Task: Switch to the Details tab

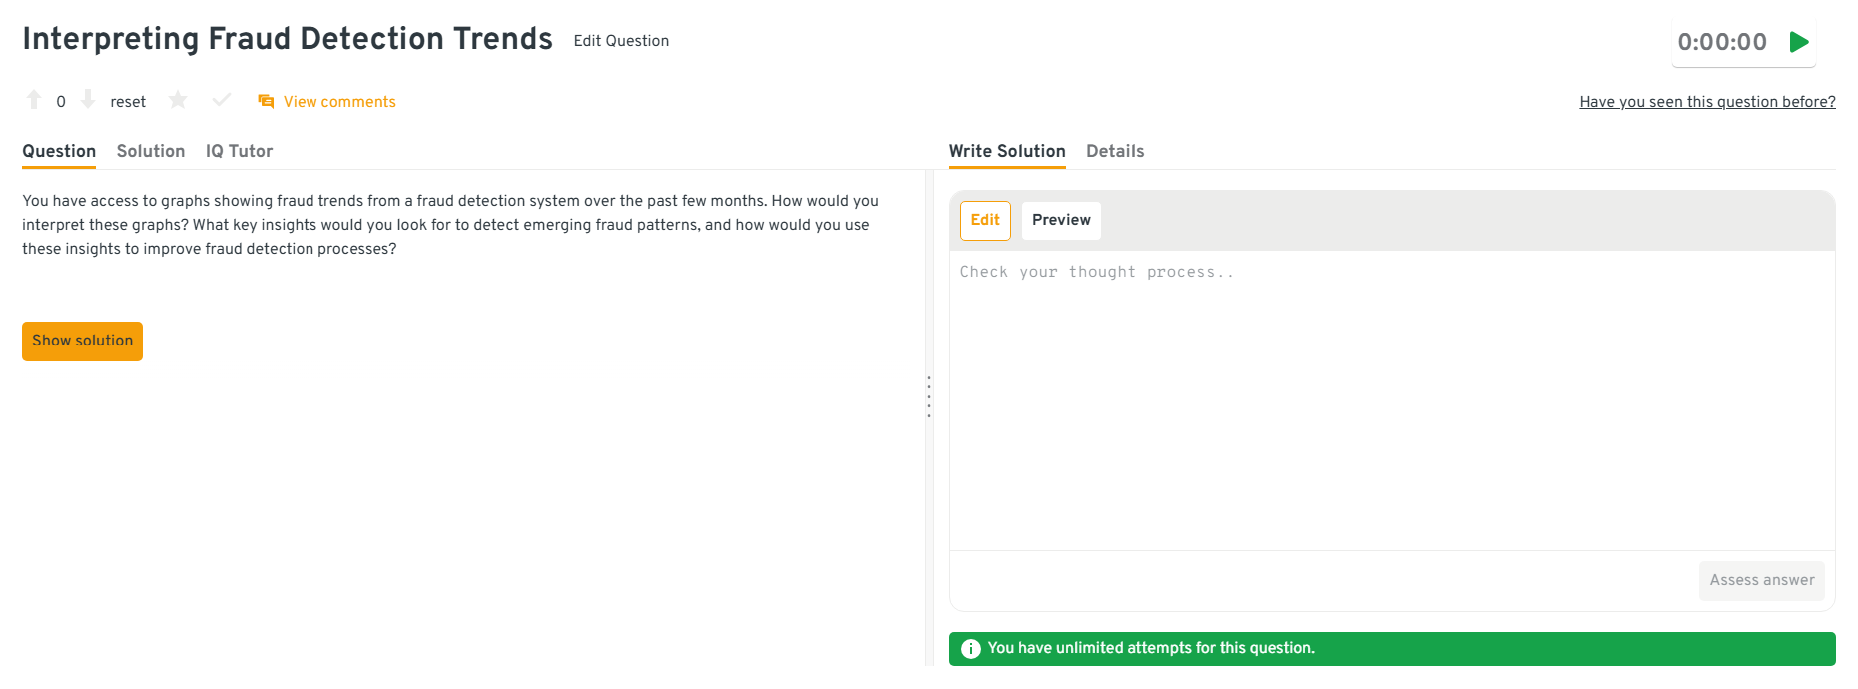Action: tap(1115, 151)
